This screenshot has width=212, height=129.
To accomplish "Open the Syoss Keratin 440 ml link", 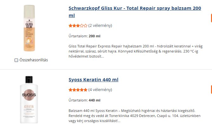I will pyautogui.click(x=93, y=79).
